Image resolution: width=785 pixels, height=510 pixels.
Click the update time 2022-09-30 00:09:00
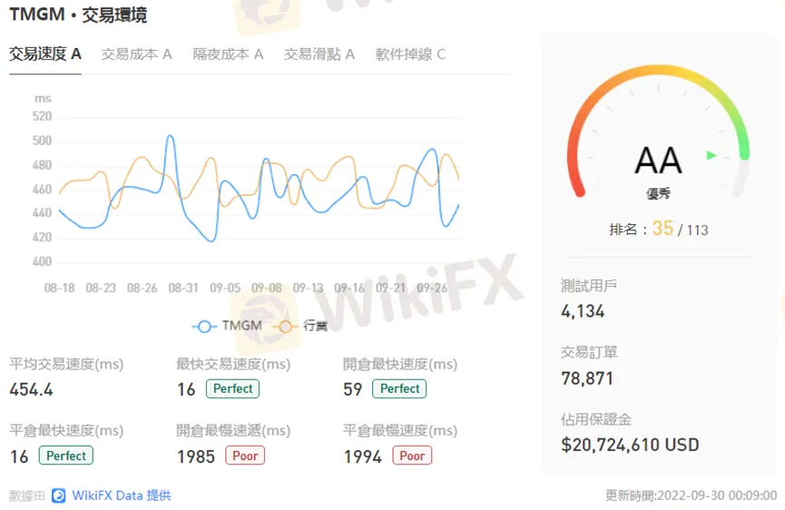717,495
